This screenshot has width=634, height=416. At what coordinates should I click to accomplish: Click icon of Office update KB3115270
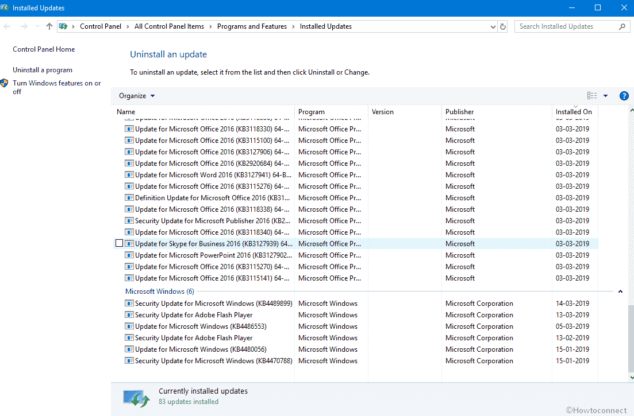click(x=129, y=267)
